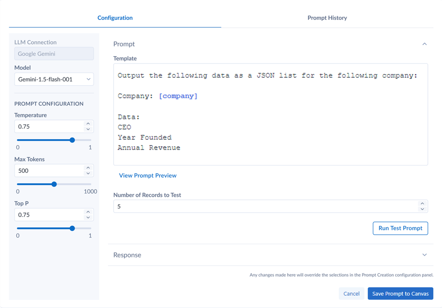442x308 pixels.
Task: Increase Number of Records to Test
Action: 422,204
